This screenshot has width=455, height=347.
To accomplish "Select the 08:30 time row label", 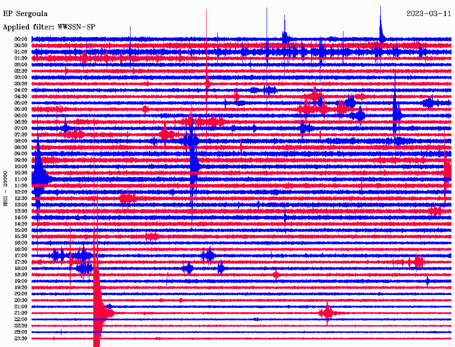I will (21, 147).
